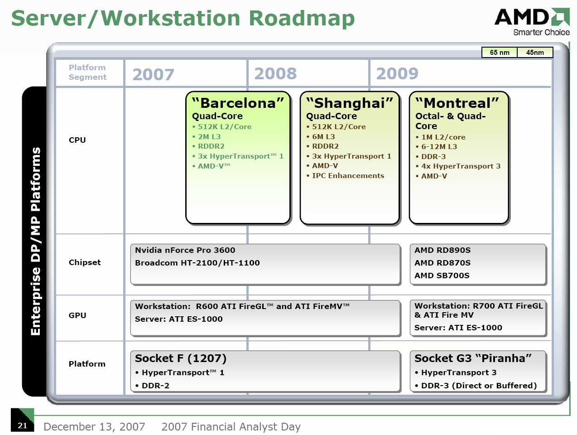577x435 pixels.
Task: Select the "Montreal" Octal- & Quad-Core box
Action: [x=459, y=158]
